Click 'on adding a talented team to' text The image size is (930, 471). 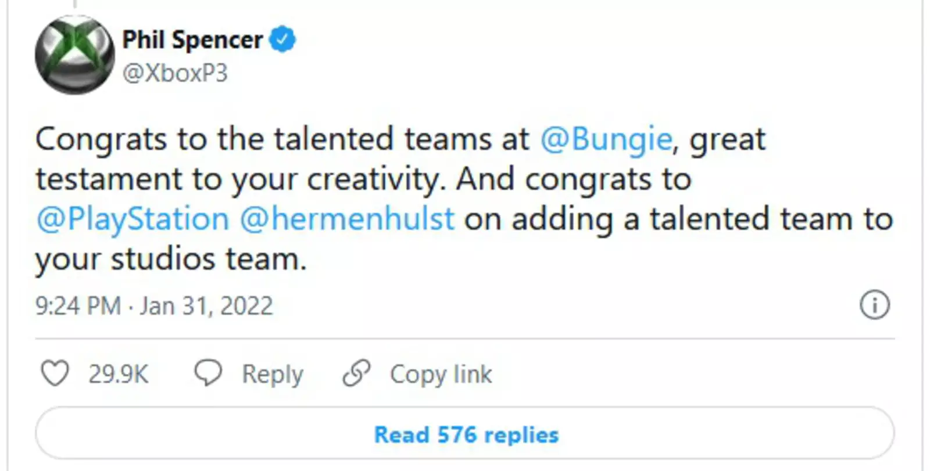click(x=678, y=219)
